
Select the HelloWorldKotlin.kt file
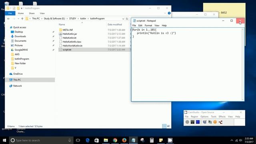tap(72, 46)
